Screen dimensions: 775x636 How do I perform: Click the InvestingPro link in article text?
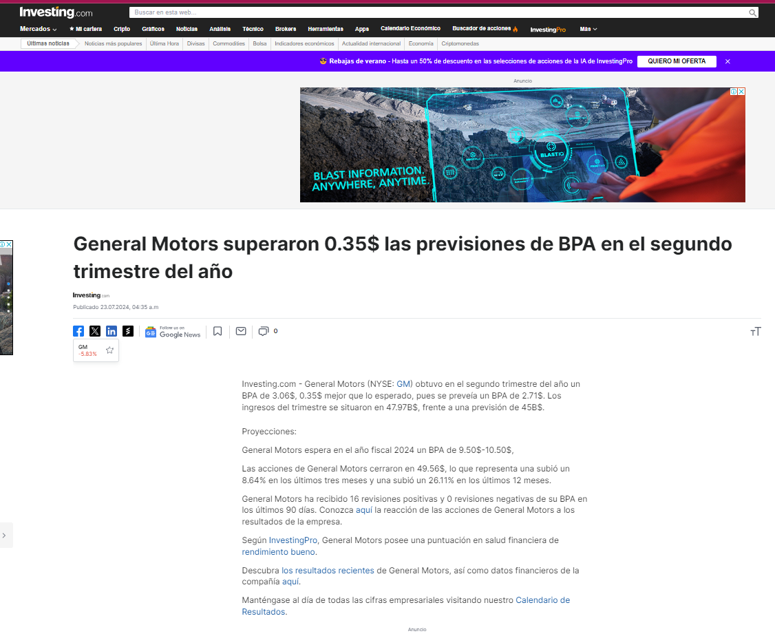click(x=293, y=540)
